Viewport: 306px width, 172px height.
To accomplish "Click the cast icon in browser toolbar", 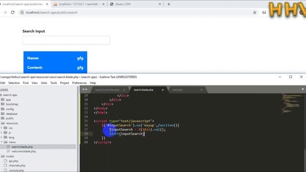I will click(x=264, y=12).
